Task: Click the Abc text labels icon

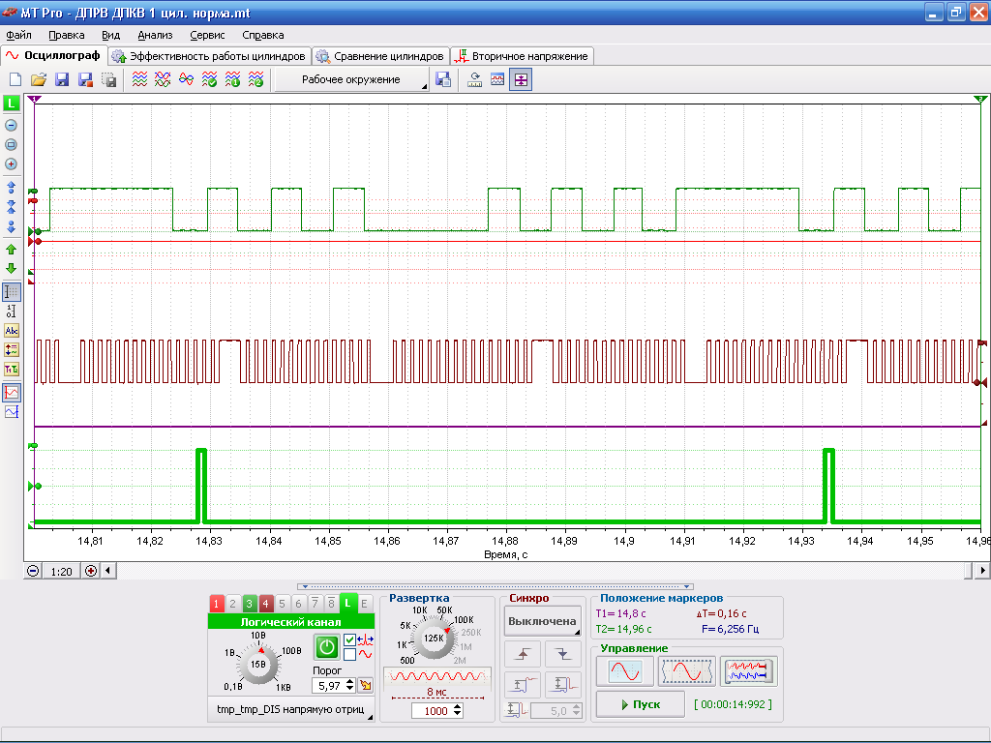Action: point(12,331)
